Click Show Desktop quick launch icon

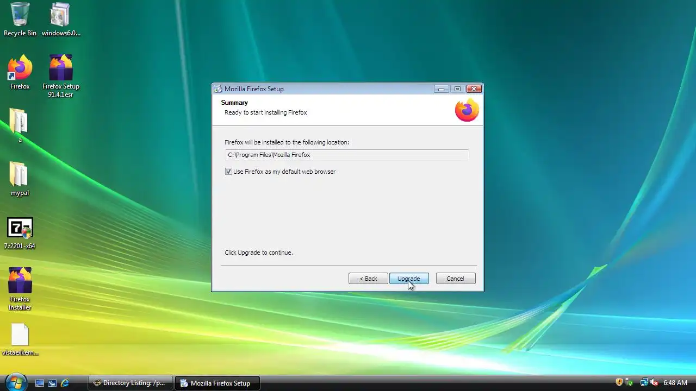(40, 383)
